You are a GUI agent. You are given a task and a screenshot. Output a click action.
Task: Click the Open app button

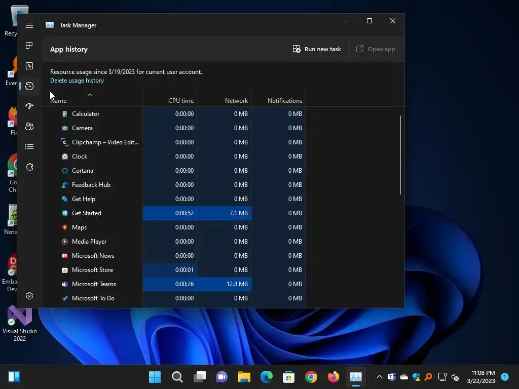point(376,49)
